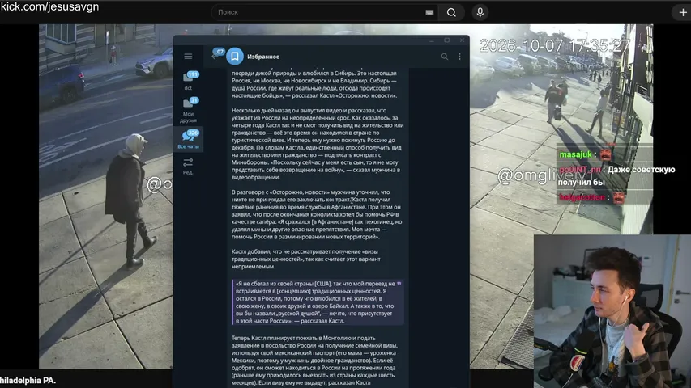The width and height of the screenshot is (691, 388).
Task: Switch to the Мои друзья folder
Action: (x=189, y=110)
